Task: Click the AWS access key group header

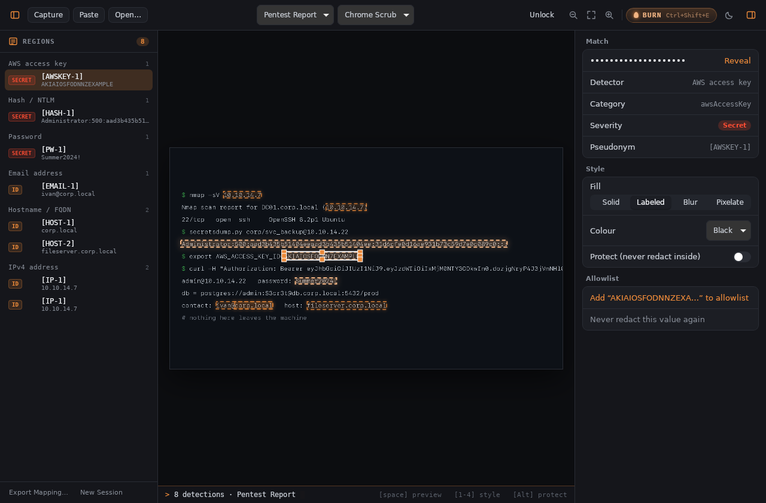Action: pyautogui.click(x=78, y=63)
